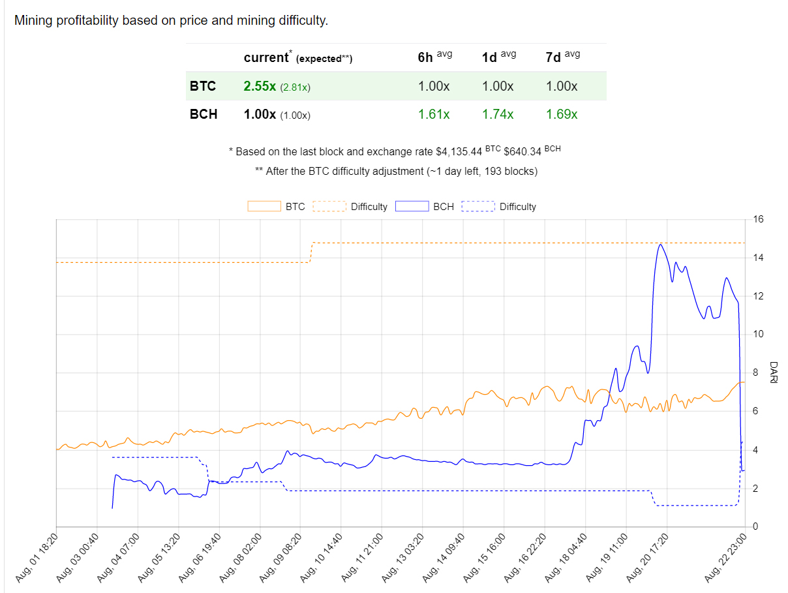
Task: Toggle the BTC series orange legend box
Action: point(264,207)
